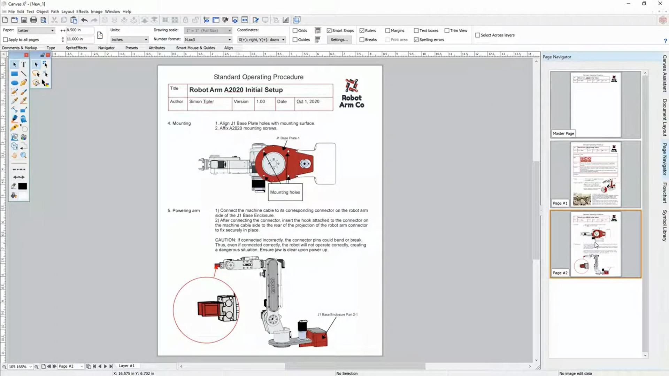Check the Margins checkbox

point(388,31)
